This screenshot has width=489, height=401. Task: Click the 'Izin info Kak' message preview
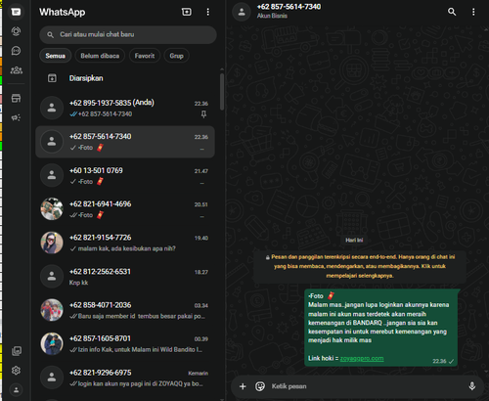(140, 350)
